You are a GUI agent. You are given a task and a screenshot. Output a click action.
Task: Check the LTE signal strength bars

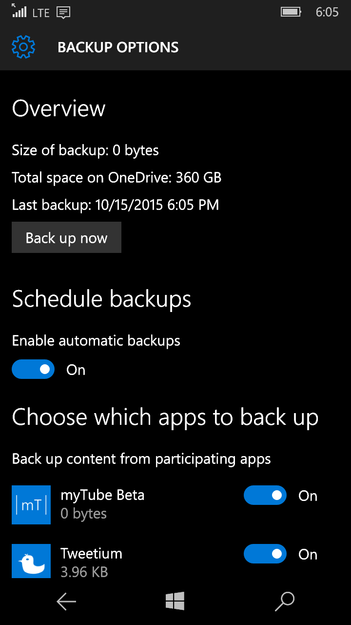19,10
